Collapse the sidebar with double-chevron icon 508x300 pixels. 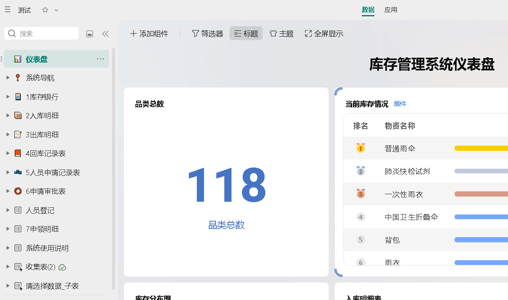[x=106, y=34]
